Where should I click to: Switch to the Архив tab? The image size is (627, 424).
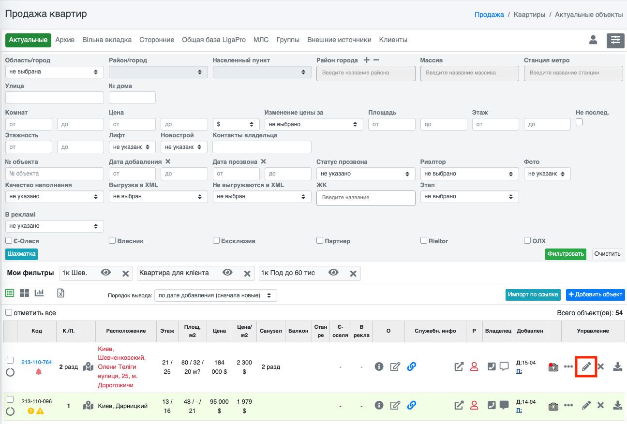click(x=65, y=40)
